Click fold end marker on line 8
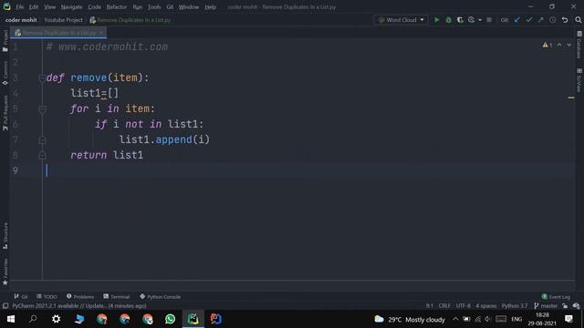This screenshot has width=584, height=328. (42, 156)
